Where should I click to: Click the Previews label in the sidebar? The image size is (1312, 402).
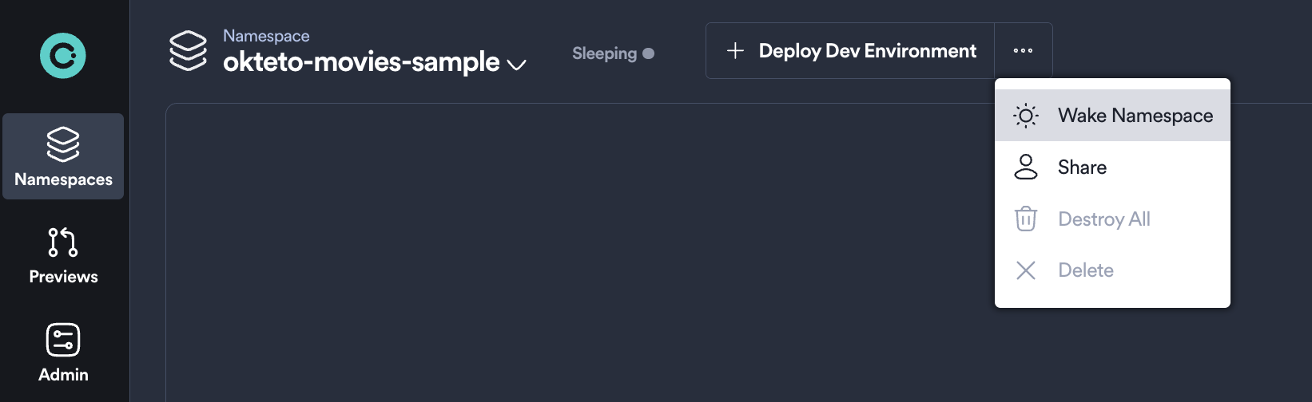63,277
